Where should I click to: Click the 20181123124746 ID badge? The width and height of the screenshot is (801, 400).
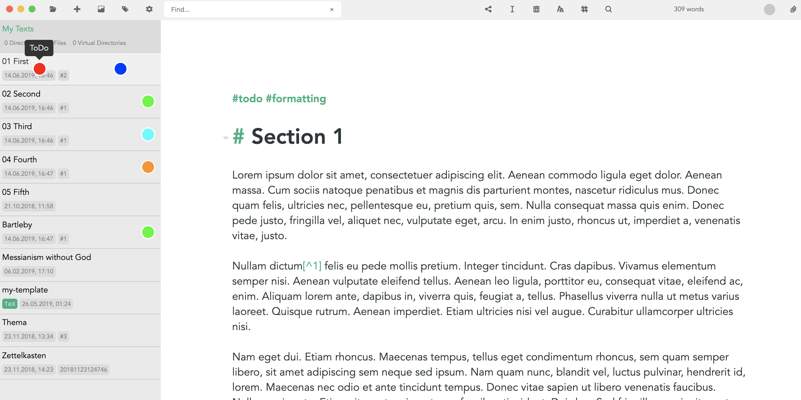coord(83,369)
